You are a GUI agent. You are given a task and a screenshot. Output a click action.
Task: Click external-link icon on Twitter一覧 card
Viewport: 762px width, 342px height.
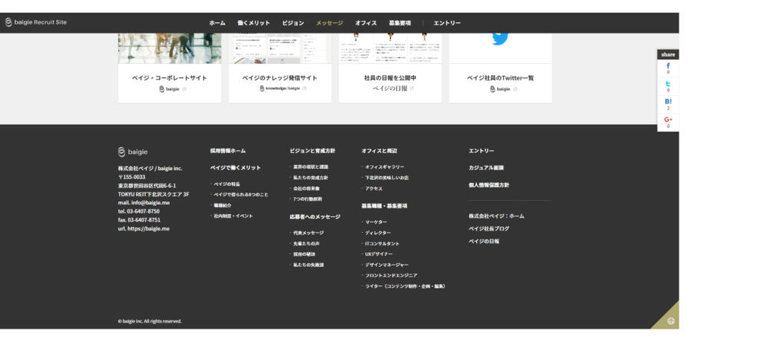pyautogui.click(x=515, y=89)
